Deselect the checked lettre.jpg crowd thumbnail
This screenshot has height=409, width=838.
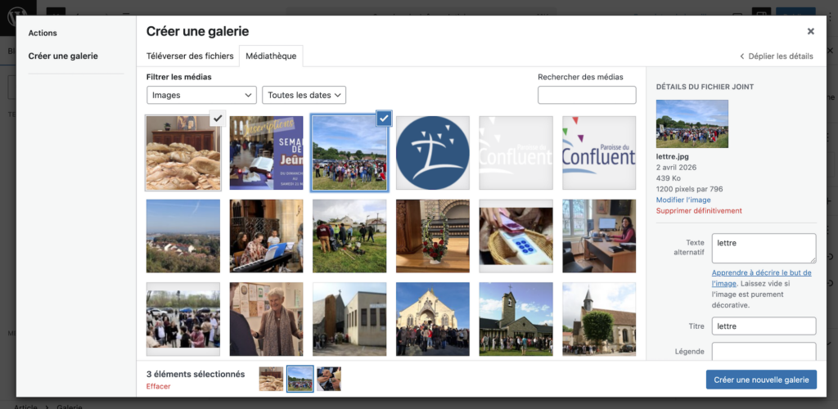384,119
